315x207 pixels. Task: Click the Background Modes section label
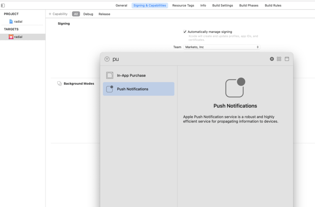(79, 84)
